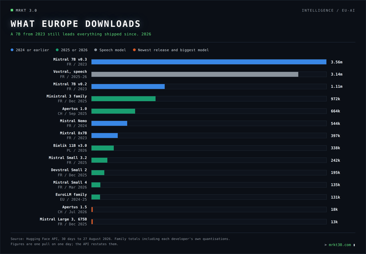Click the 'EU / 2024-25' sublabel
Screen dimensions: 366x254
pos(73,199)
